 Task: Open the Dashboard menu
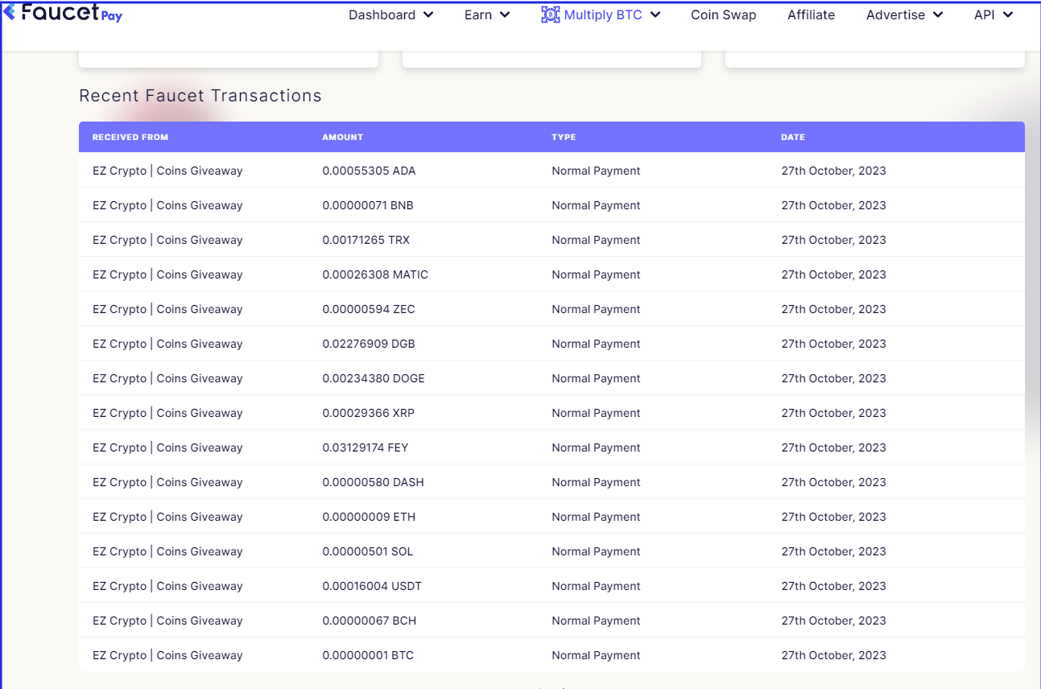click(x=391, y=14)
